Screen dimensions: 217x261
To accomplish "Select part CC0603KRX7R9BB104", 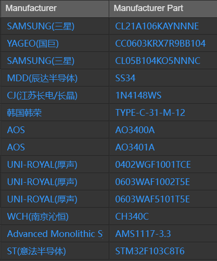I will click(160, 44).
